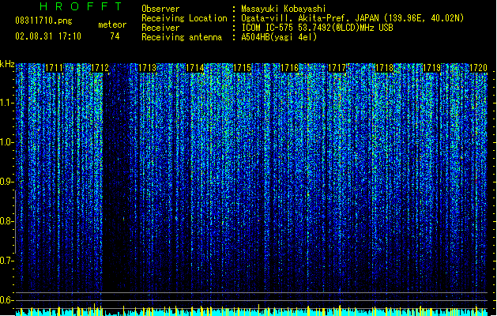Click the Observer label
This screenshot has height=316, width=497.
pos(160,9)
